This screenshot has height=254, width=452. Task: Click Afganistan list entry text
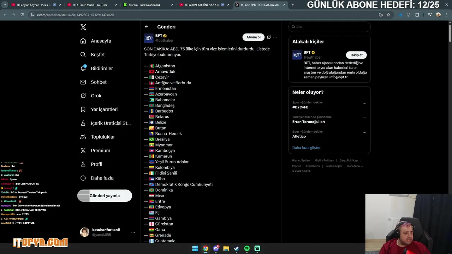165,66
